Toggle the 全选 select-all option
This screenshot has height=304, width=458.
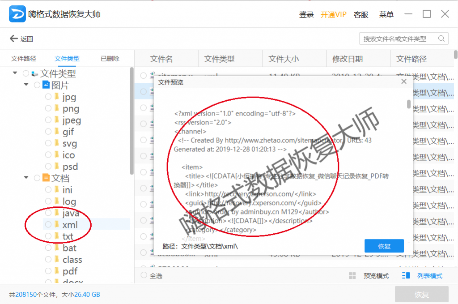(x=144, y=275)
